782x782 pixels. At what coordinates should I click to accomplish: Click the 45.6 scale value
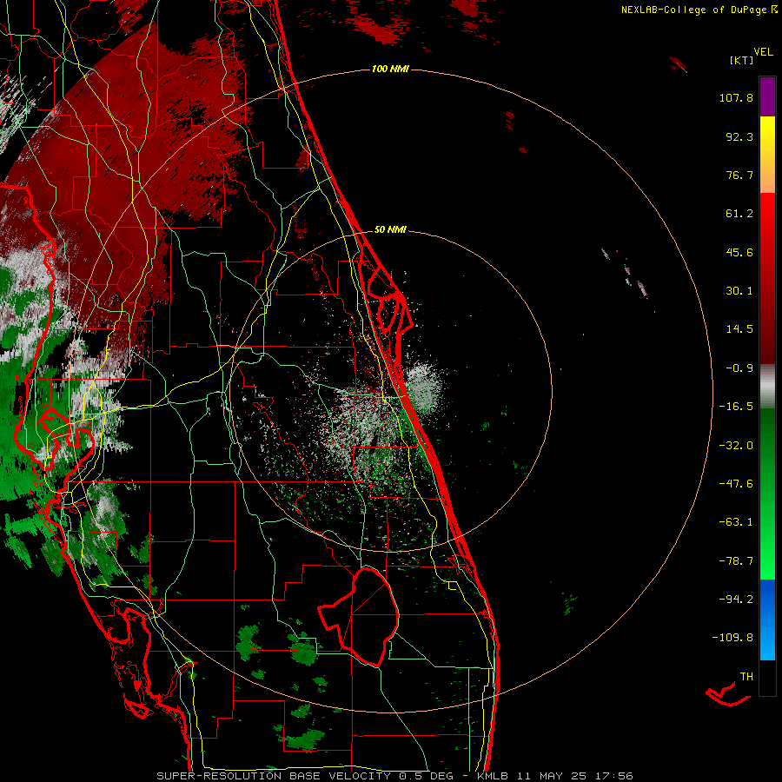pos(739,252)
